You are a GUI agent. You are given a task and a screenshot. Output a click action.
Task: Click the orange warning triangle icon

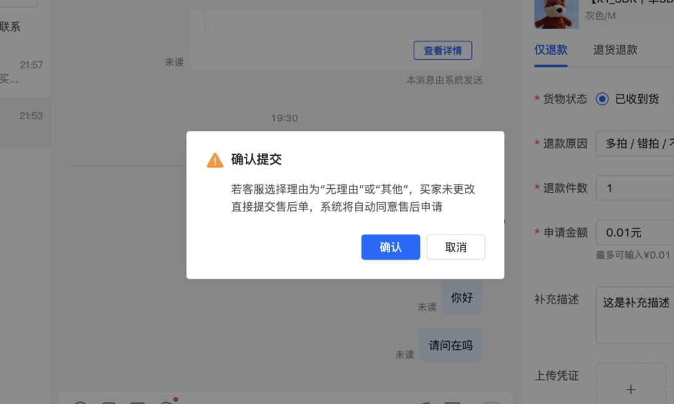(x=215, y=160)
